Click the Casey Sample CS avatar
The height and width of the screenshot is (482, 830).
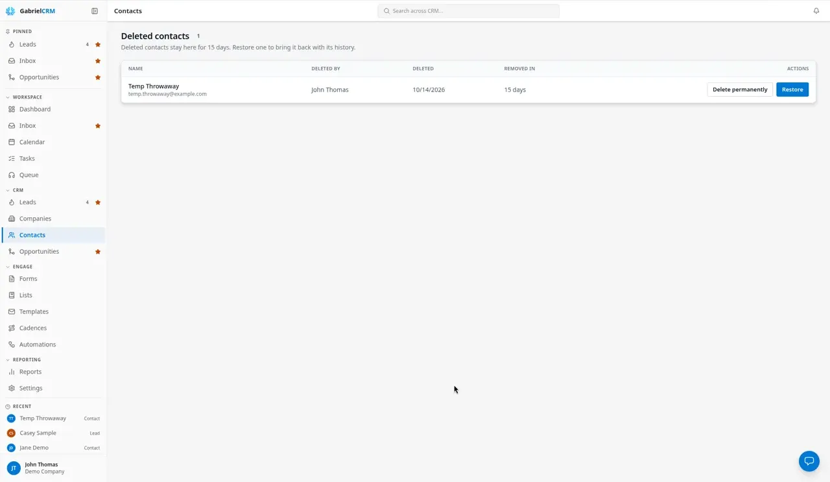[x=11, y=433]
